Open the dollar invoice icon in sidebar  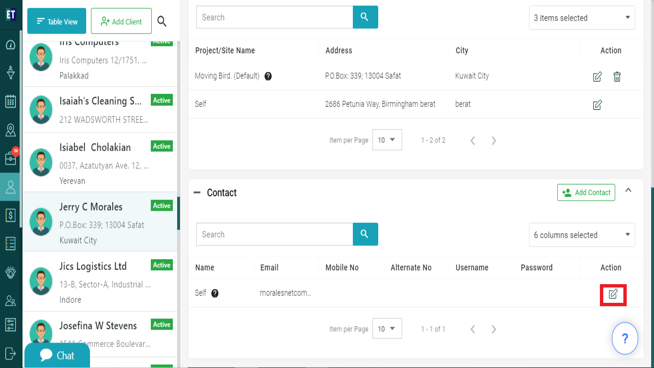pyautogui.click(x=11, y=215)
